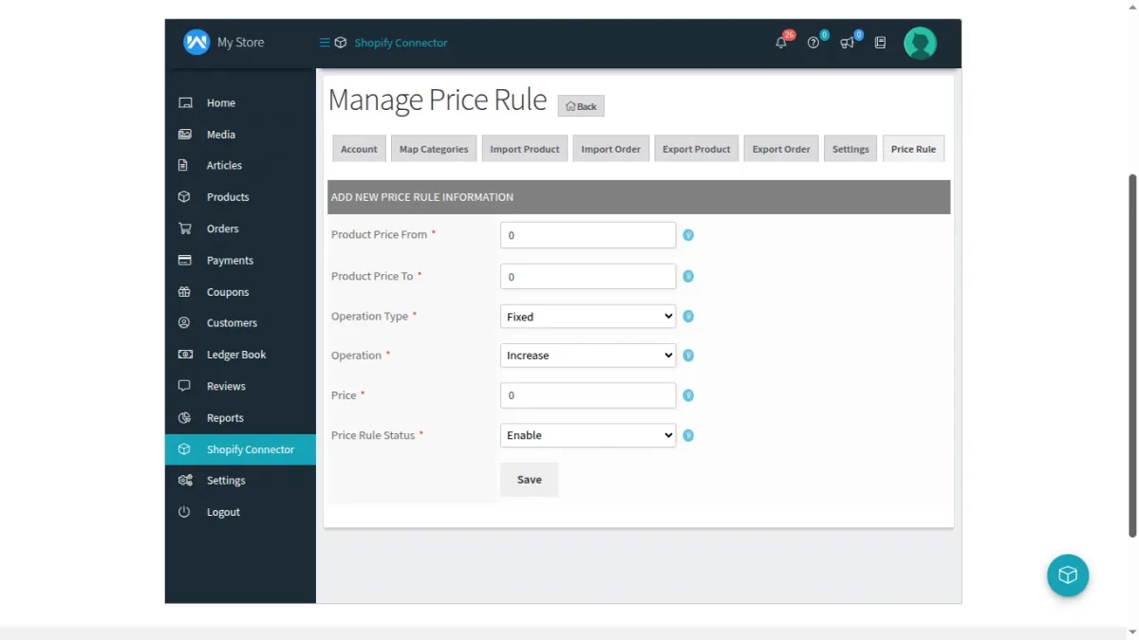The image size is (1139, 640).
Task: Select the Export Order tab
Action: (x=780, y=148)
